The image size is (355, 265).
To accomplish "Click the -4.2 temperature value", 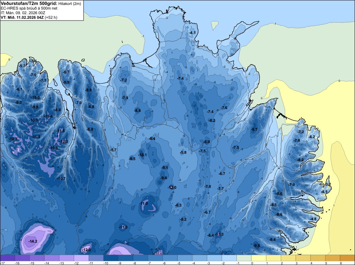I will tap(312, 137).
